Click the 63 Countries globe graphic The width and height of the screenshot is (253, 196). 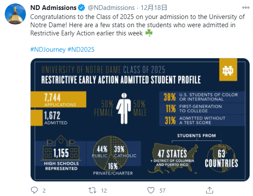(221, 158)
